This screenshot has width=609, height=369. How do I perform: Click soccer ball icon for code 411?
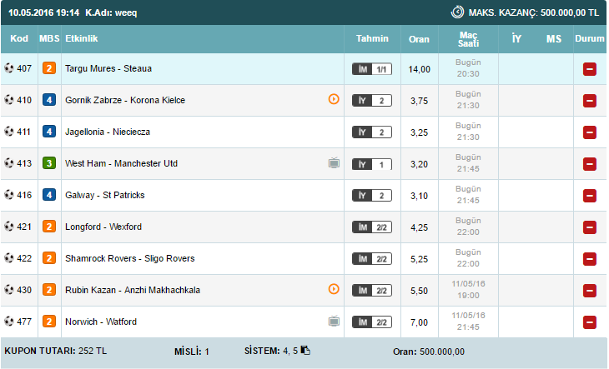click(x=9, y=132)
